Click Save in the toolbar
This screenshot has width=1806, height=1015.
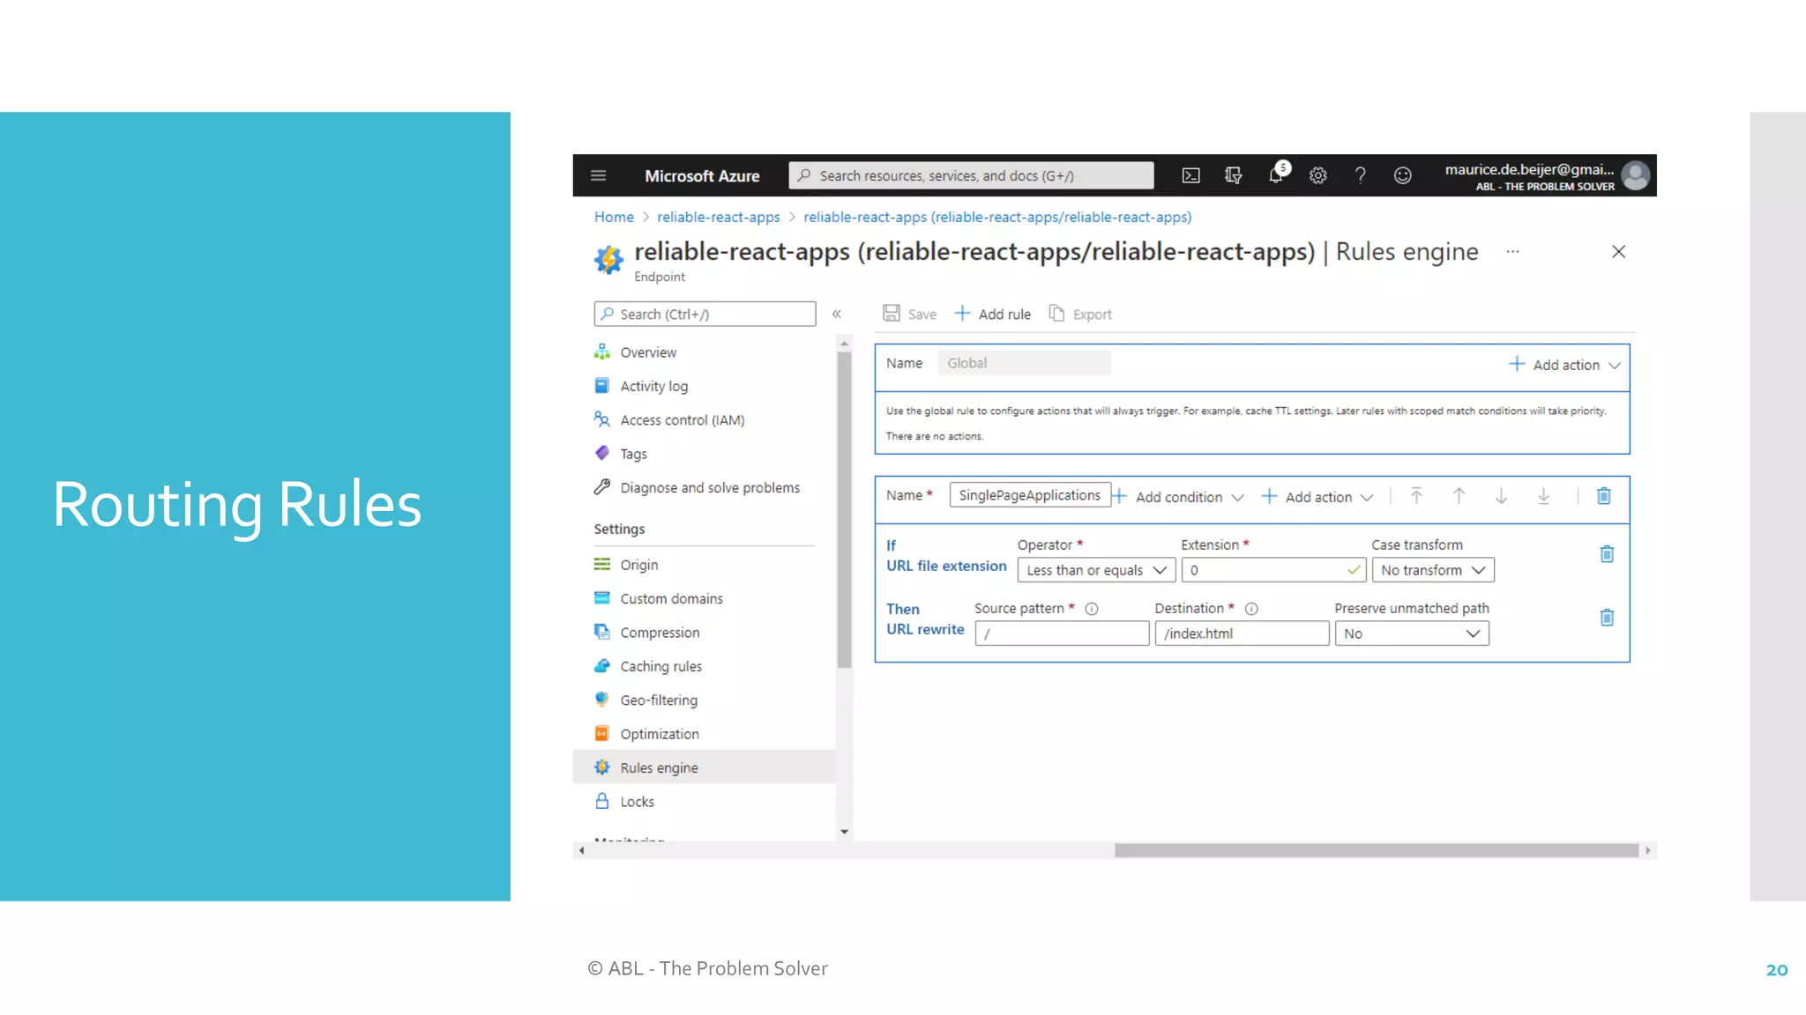pyautogui.click(x=910, y=314)
